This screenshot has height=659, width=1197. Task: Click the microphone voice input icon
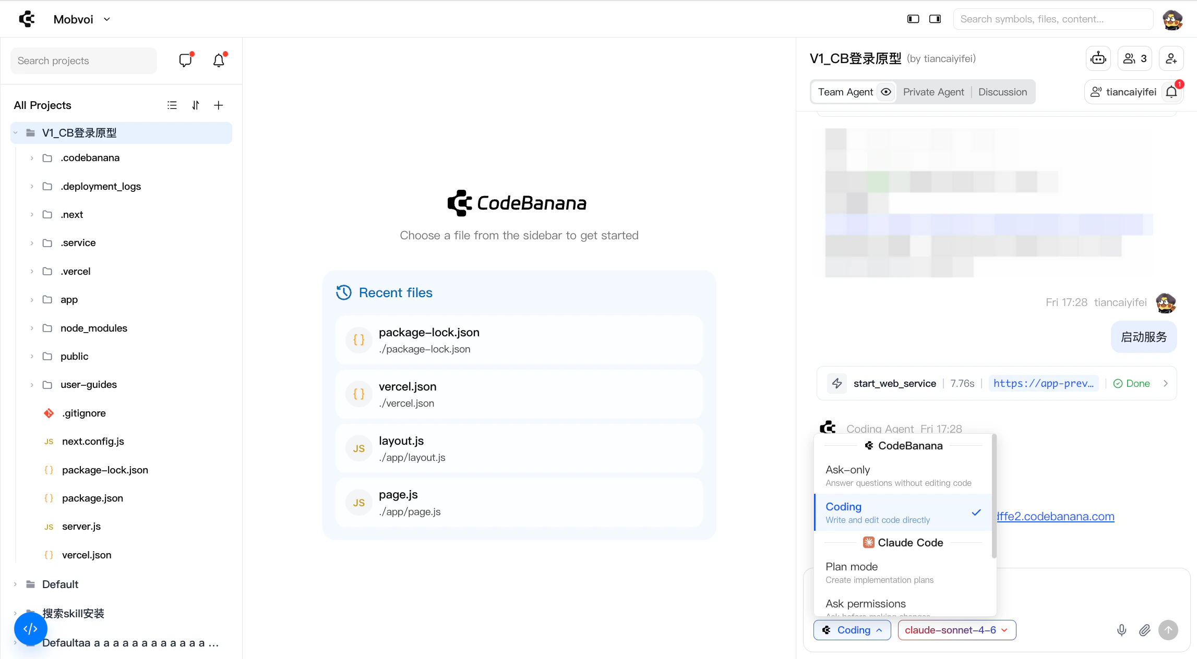[1121, 630]
